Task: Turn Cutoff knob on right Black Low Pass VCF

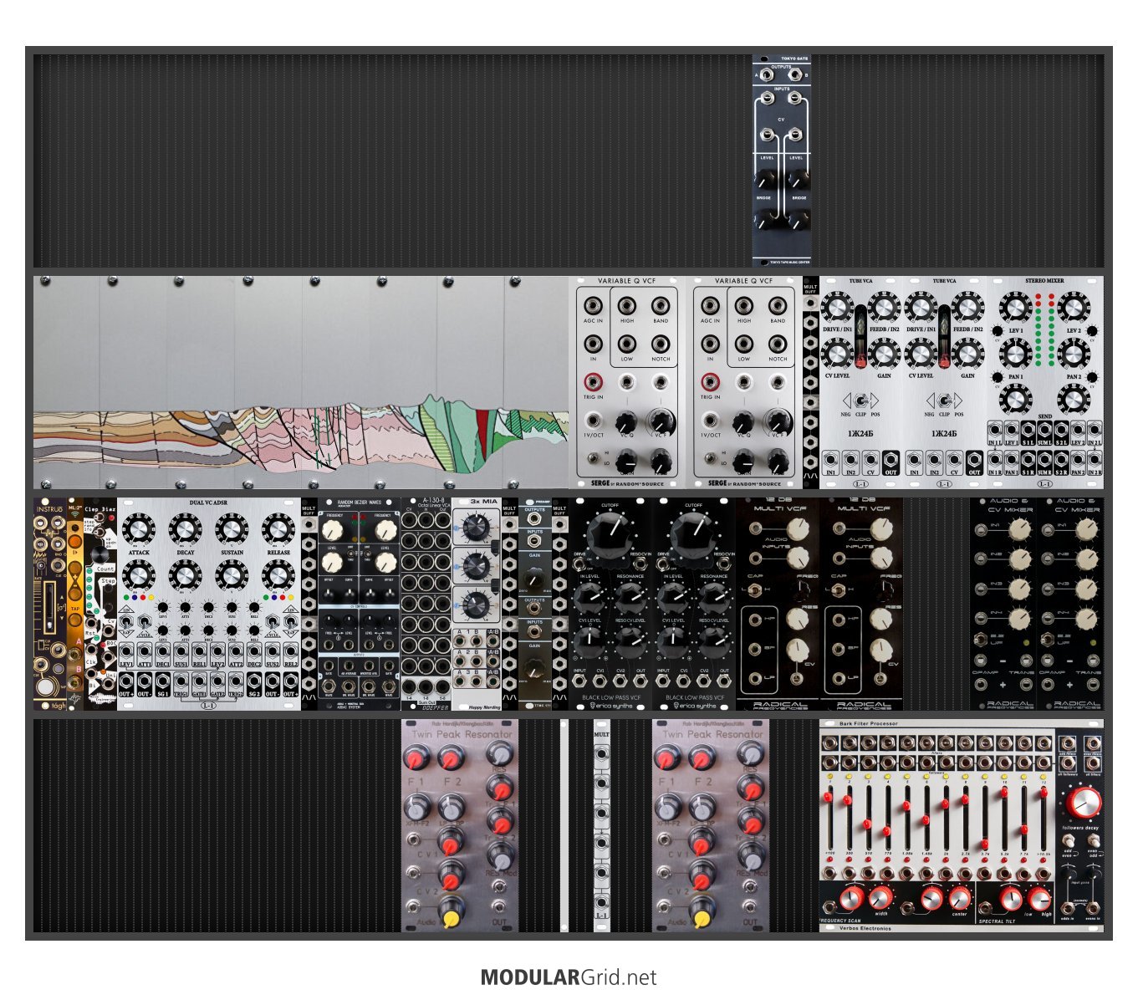Action: 693,533
